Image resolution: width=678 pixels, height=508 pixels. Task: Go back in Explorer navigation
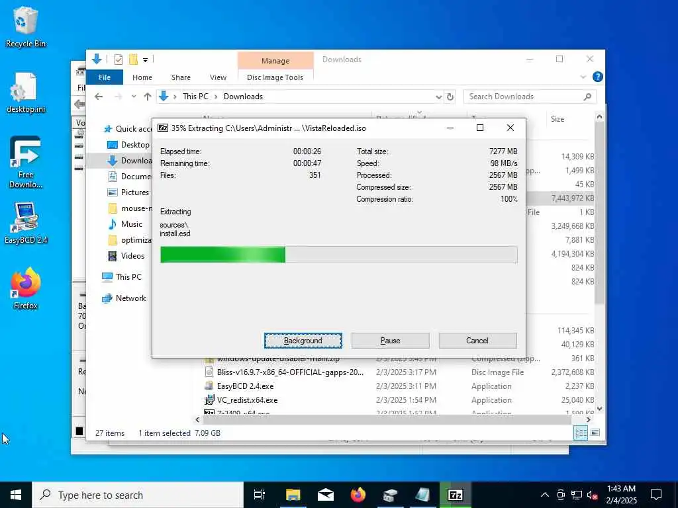point(99,97)
